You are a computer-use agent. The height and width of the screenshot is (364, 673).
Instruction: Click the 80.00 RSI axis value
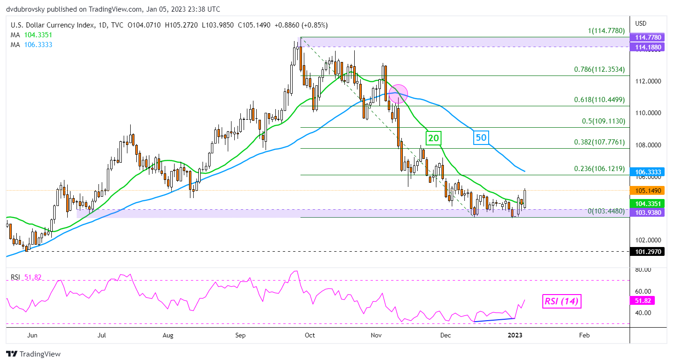[643, 269]
